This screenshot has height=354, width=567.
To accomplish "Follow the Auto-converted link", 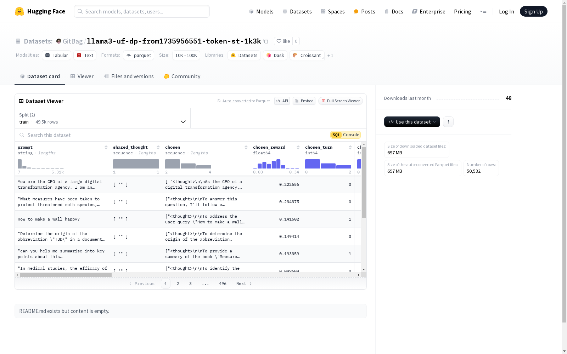I will 236,101.
